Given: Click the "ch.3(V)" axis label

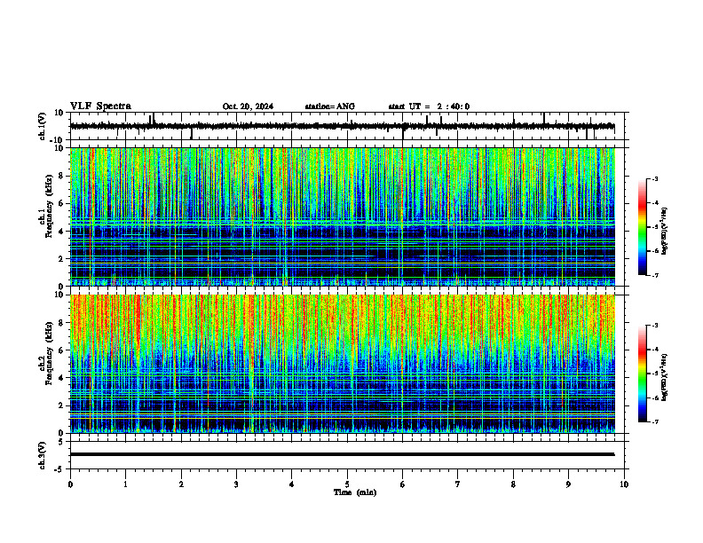Looking at the screenshot, I should [42, 455].
